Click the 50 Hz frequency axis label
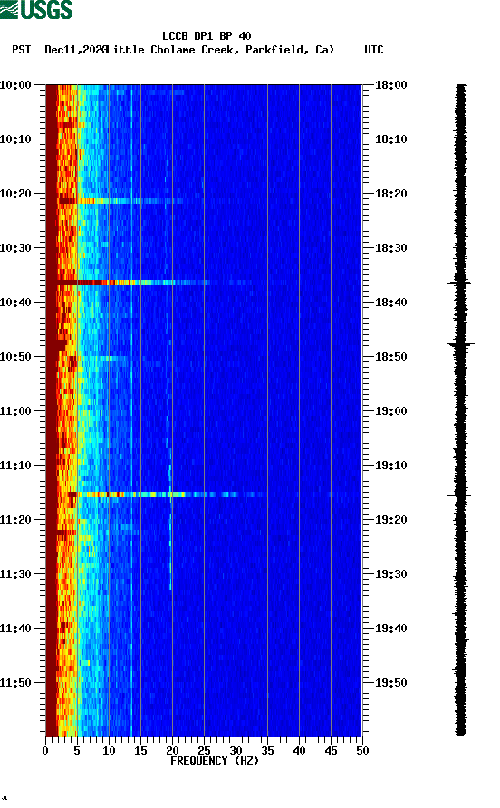Screen dimensions: 500x808 [x=362, y=751]
